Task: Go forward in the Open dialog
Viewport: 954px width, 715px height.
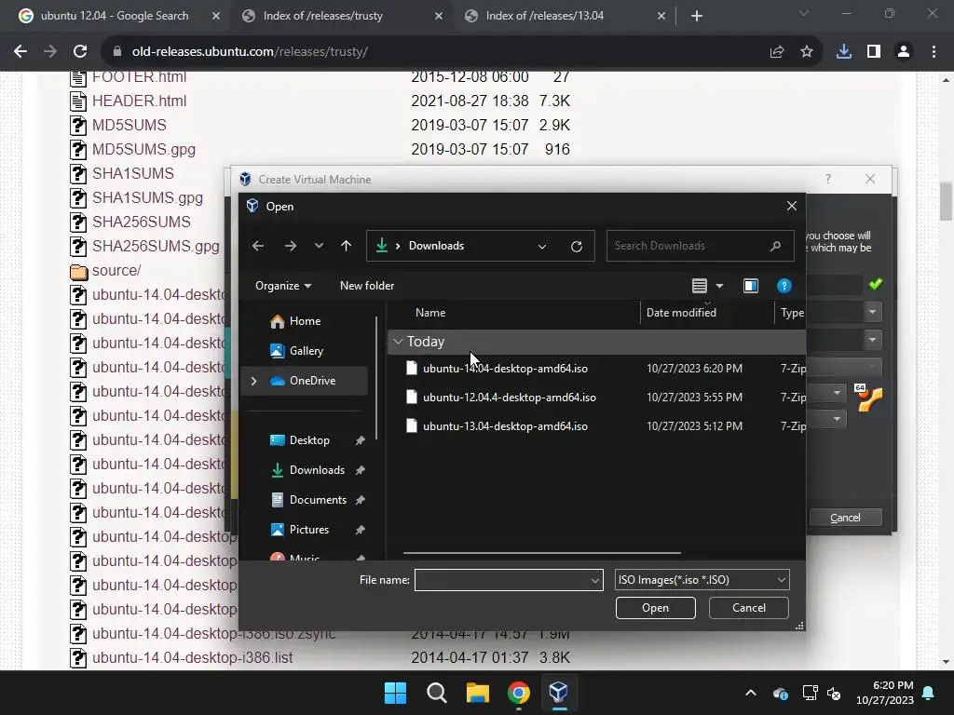Action: (291, 246)
